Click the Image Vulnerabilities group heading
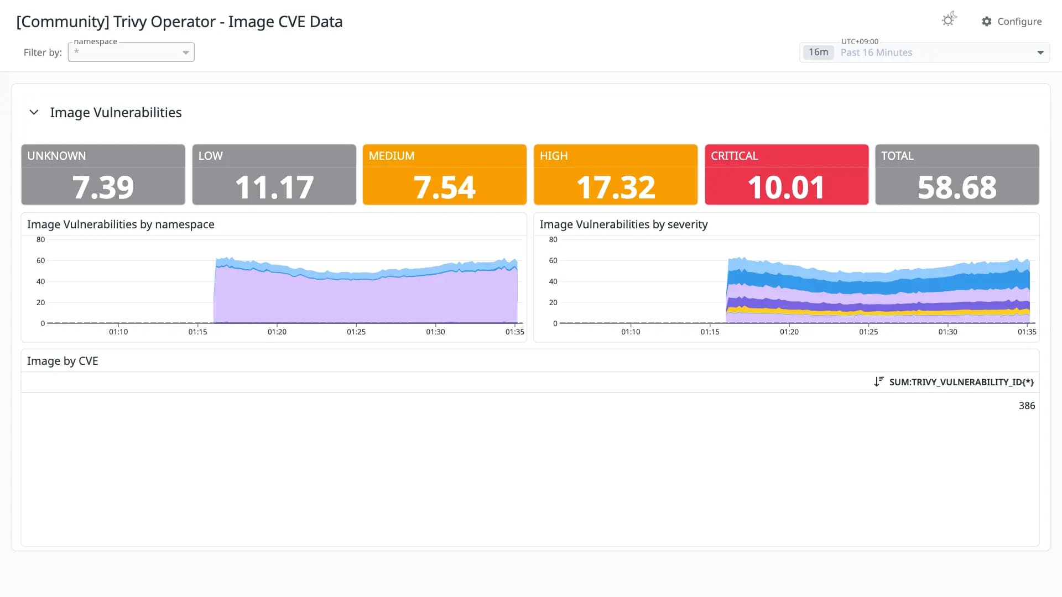Viewport: 1062px width, 597px height. click(116, 112)
